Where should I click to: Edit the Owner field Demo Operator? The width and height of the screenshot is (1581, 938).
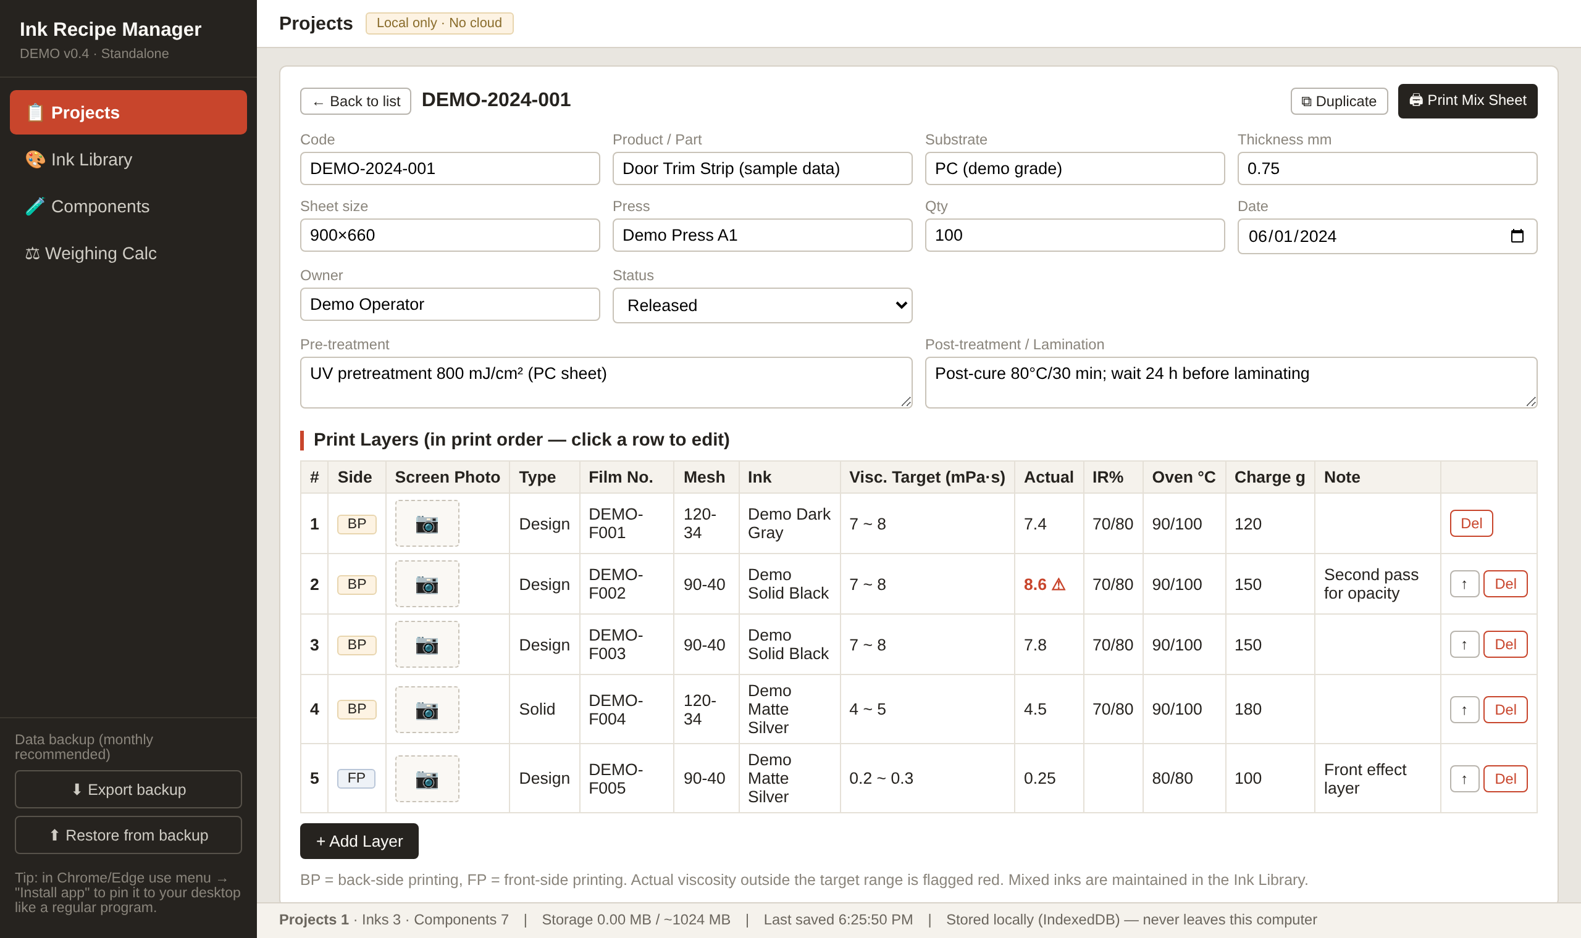(450, 304)
